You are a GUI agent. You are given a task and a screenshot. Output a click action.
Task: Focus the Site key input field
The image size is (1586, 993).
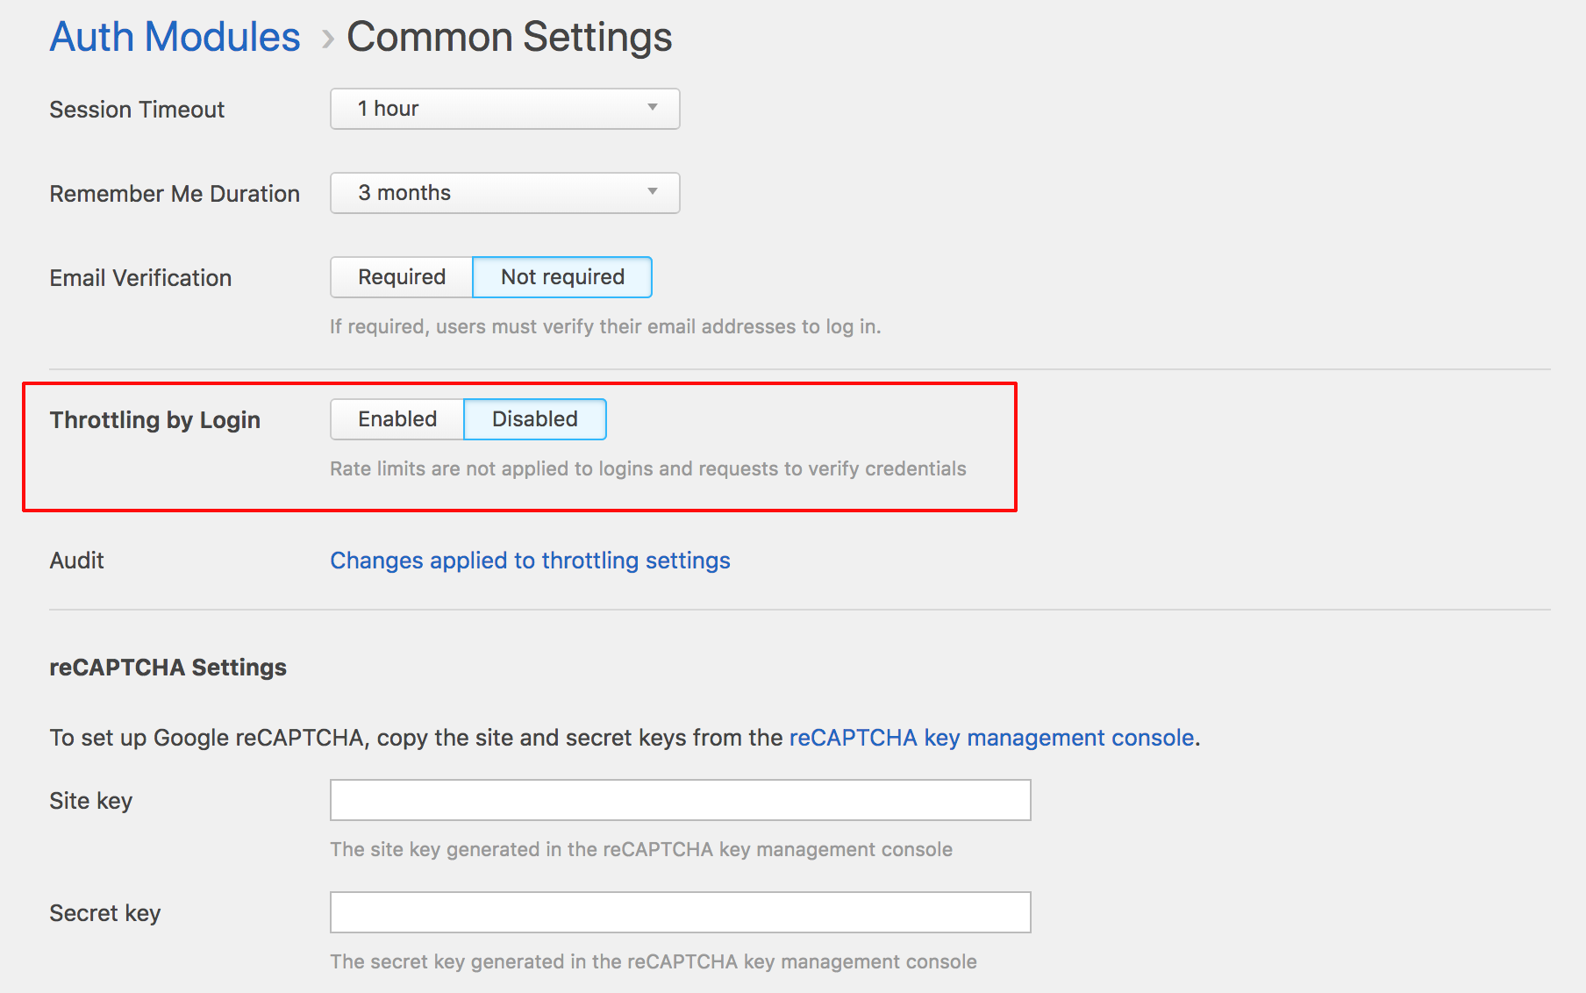coord(680,800)
